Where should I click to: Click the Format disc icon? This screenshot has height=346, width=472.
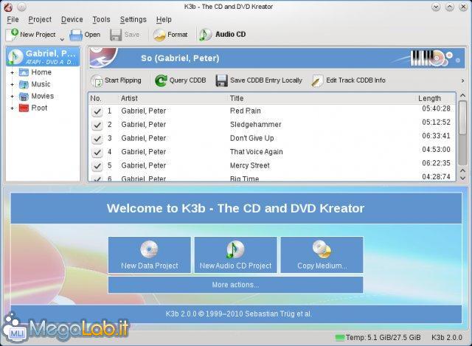(x=159, y=35)
